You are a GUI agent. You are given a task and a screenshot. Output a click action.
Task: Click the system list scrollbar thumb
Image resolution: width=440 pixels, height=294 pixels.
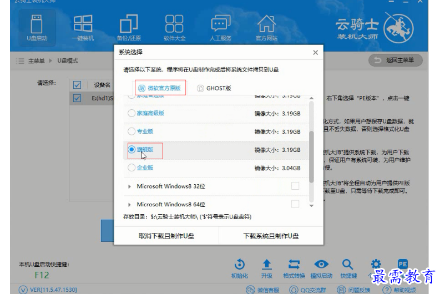tap(311, 157)
